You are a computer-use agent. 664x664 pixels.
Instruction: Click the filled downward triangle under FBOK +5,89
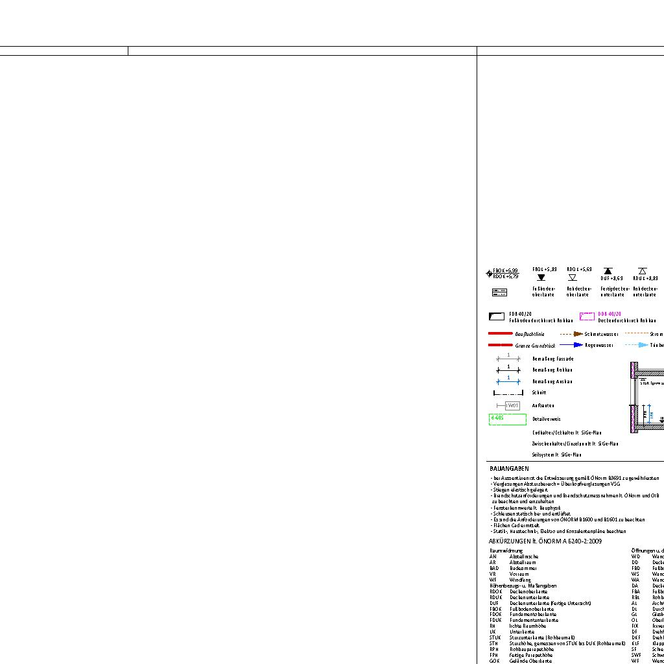click(x=541, y=278)
